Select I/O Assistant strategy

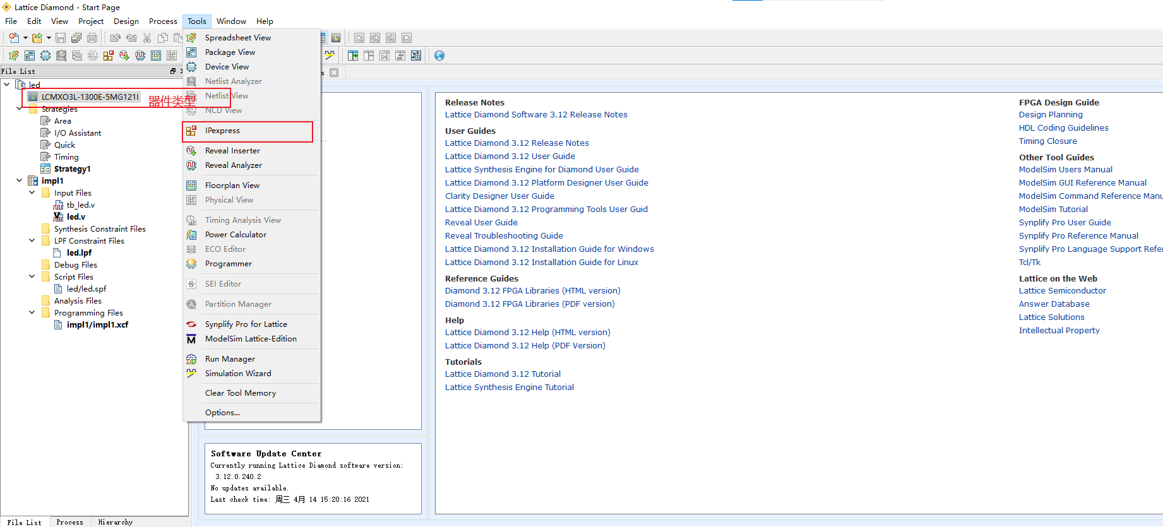pyautogui.click(x=77, y=133)
